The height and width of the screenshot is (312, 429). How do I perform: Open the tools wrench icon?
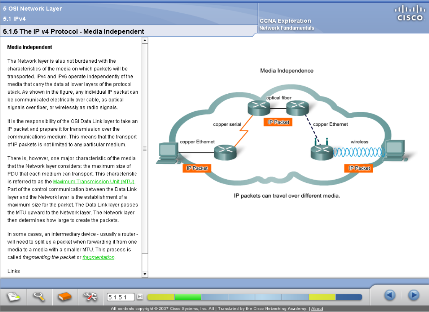click(90, 297)
